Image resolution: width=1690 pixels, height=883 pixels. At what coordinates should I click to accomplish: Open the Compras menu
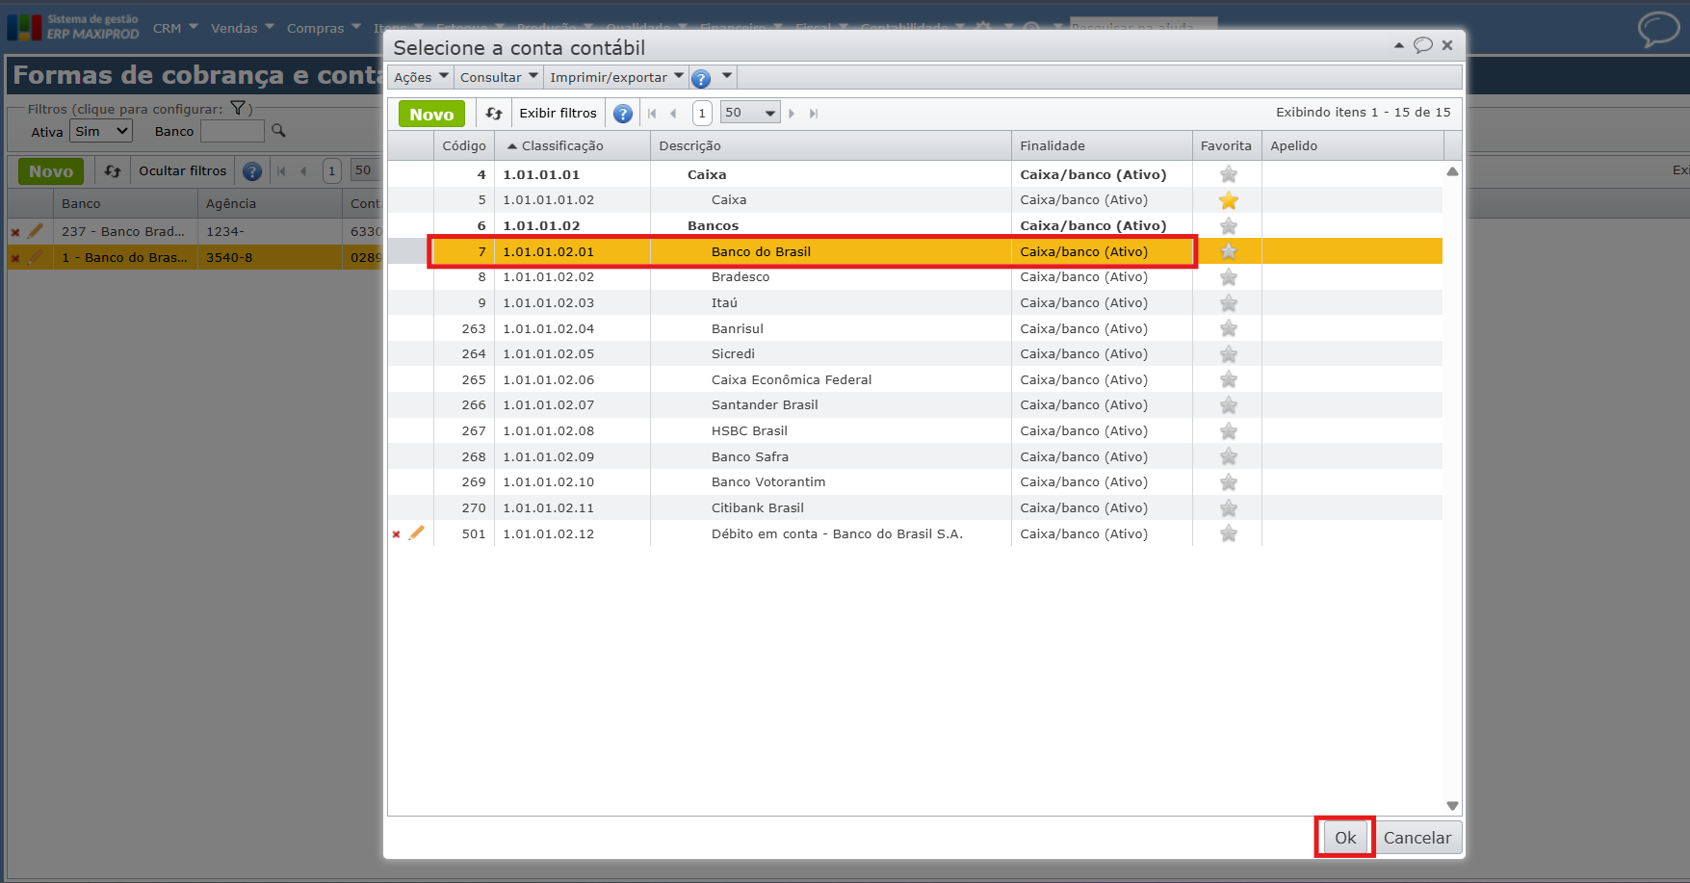324,28
